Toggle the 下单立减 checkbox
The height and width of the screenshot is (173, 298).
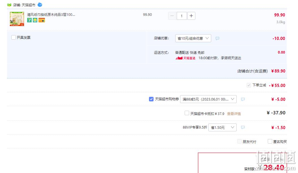(249, 85)
